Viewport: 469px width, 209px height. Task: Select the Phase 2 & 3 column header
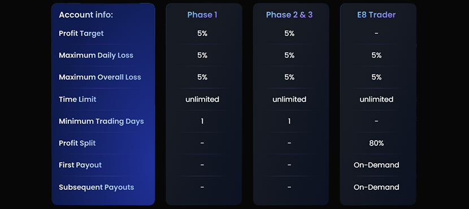coord(289,15)
